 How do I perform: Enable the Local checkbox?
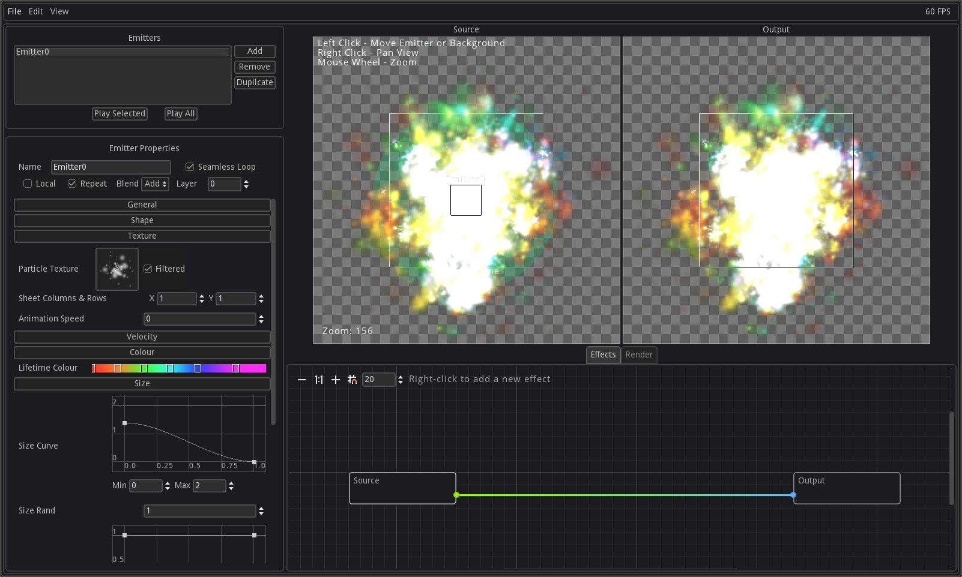(x=28, y=184)
